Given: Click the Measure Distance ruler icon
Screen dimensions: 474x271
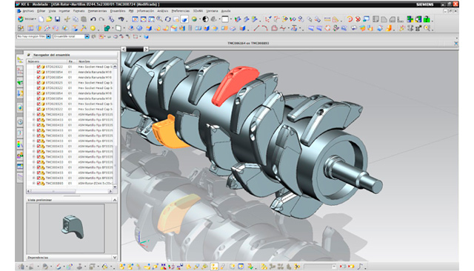Looking at the screenshot, I should pyautogui.click(x=327, y=19).
